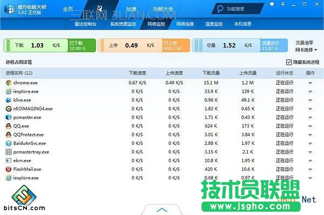Click in the 功能搜索 search field
This screenshot has height=215, width=324.
[238, 9]
